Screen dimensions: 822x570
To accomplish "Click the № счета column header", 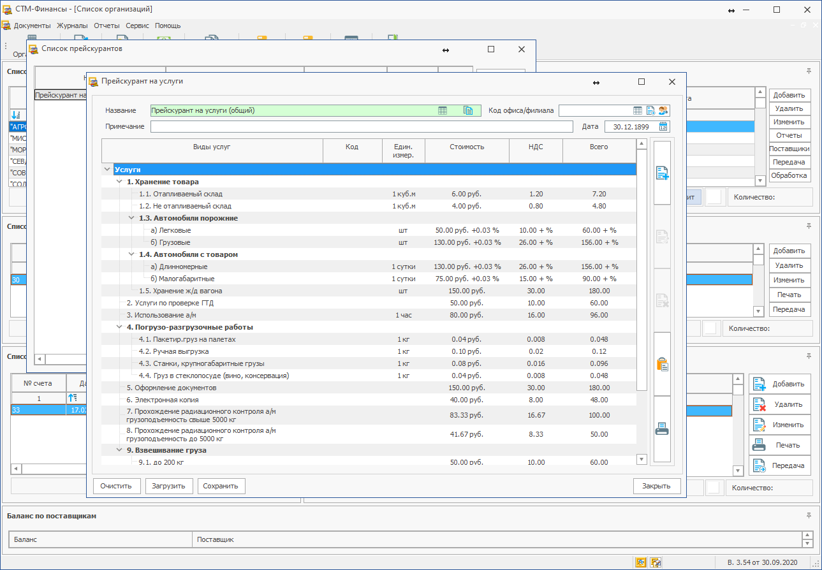I will (38, 383).
